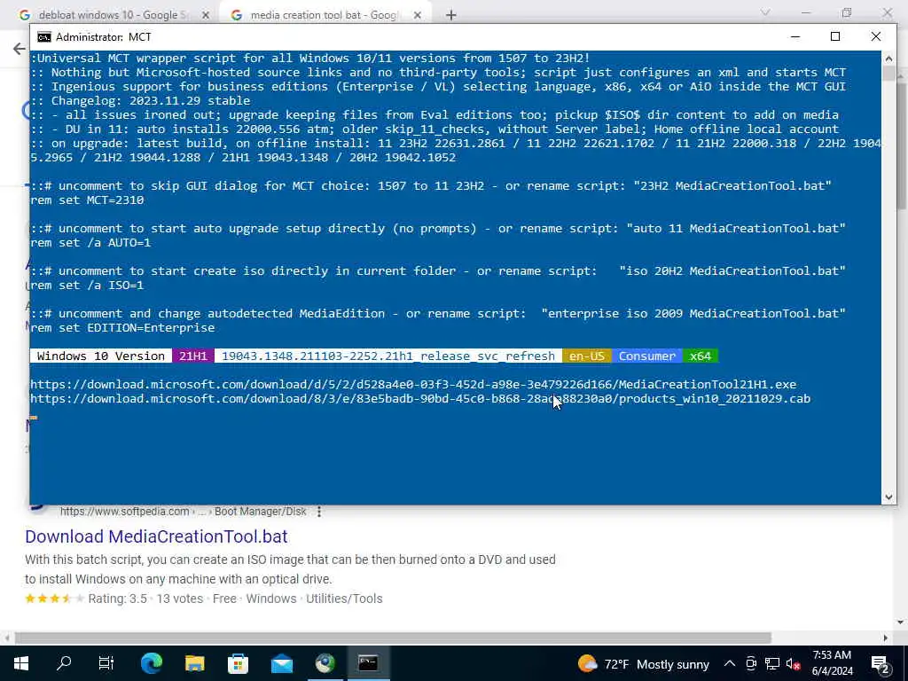Click the 'Changelog: 2023.11.29 stable' line
The height and width of the screenshot is (681, 908).
pos(140,101)
